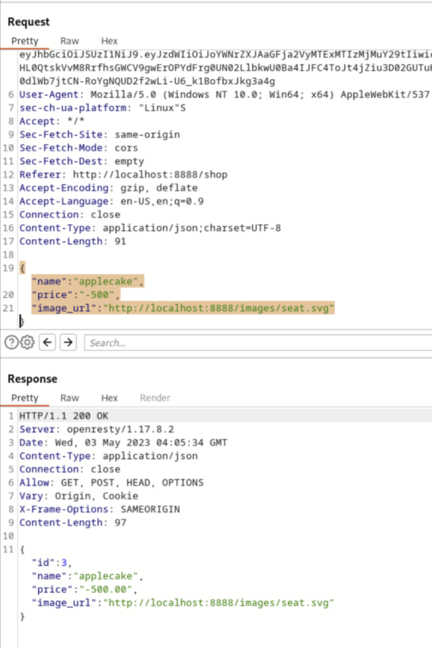Click the Response panel heading

tap(32, 379)
